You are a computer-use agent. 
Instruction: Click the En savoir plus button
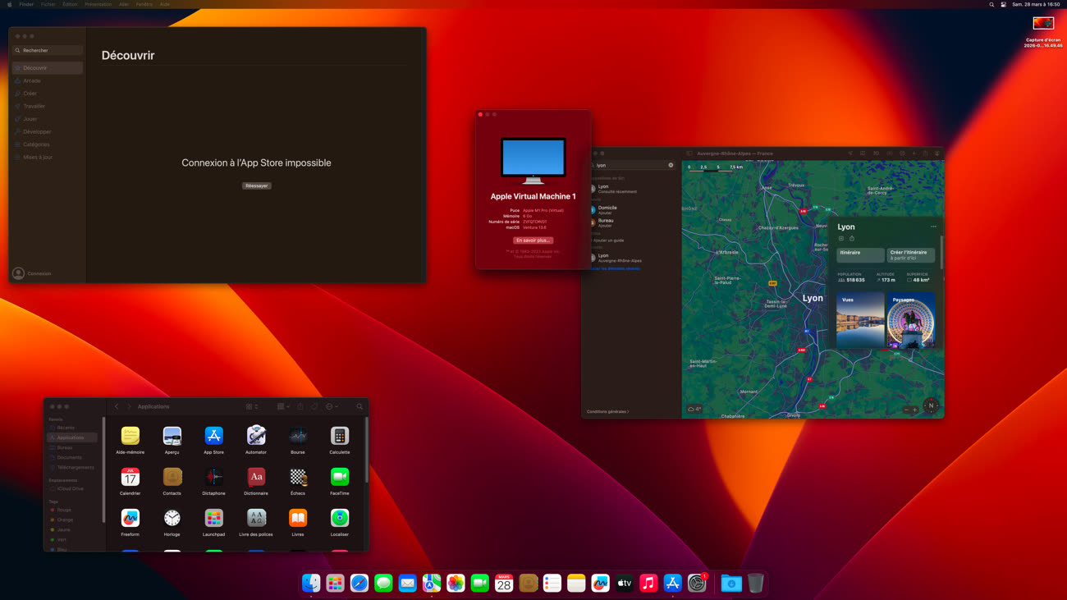click(x=533, y=240)
